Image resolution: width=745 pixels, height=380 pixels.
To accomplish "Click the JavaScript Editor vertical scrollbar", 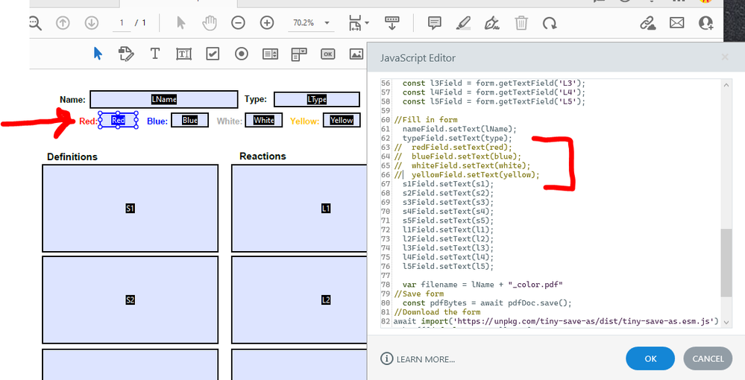I will click(x=726, y=262).
